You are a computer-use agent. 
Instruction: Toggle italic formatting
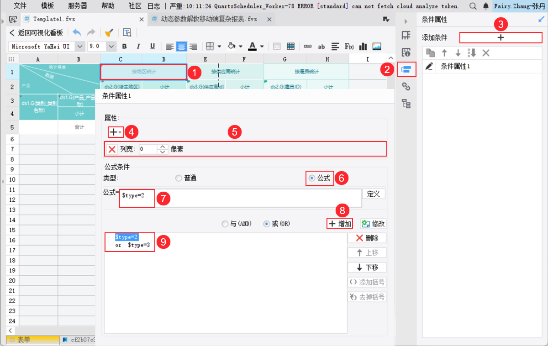pos(138,47)
